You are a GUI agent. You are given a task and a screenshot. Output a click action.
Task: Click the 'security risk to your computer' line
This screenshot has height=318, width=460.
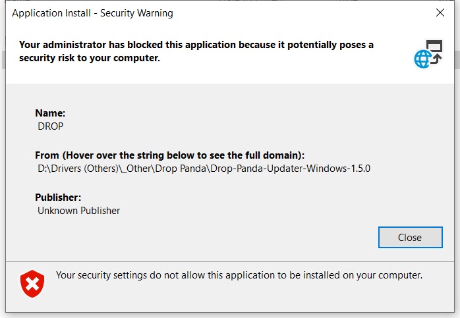pos(90,58)
